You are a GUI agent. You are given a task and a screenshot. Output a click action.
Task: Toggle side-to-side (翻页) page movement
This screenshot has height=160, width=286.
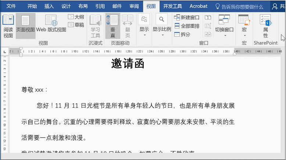(128, 26)
